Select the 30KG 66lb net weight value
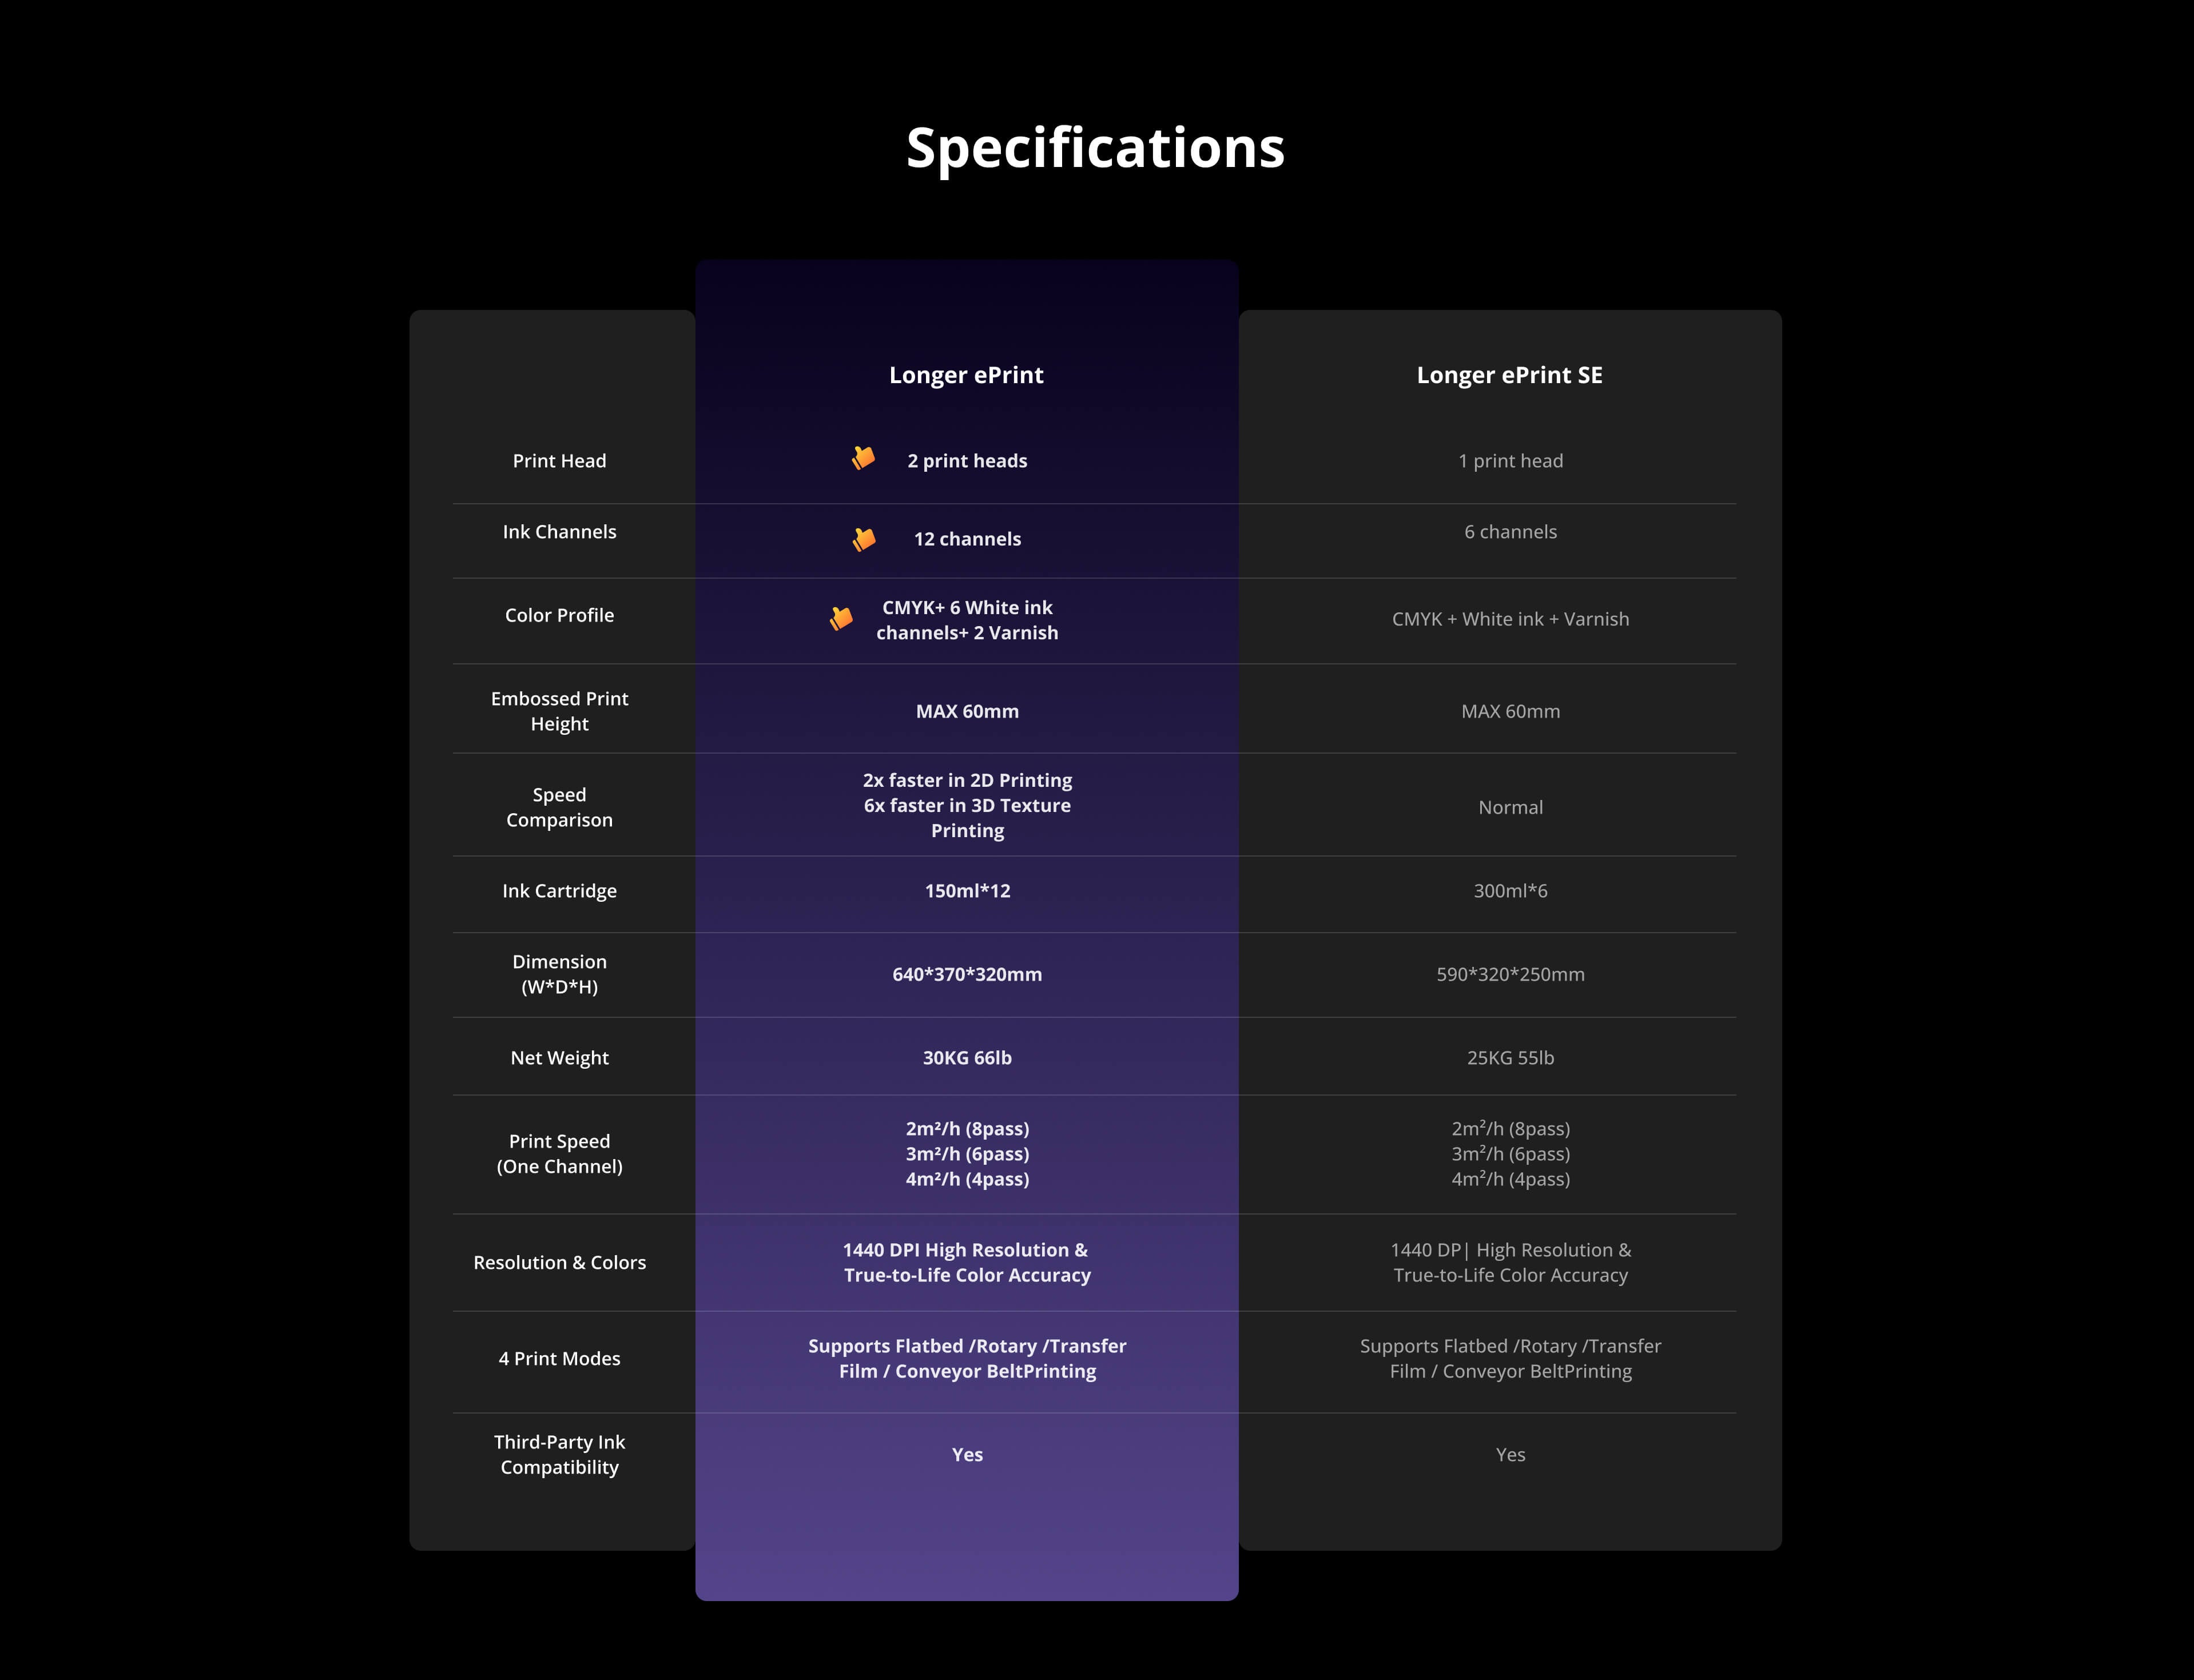 (967, 1058)
